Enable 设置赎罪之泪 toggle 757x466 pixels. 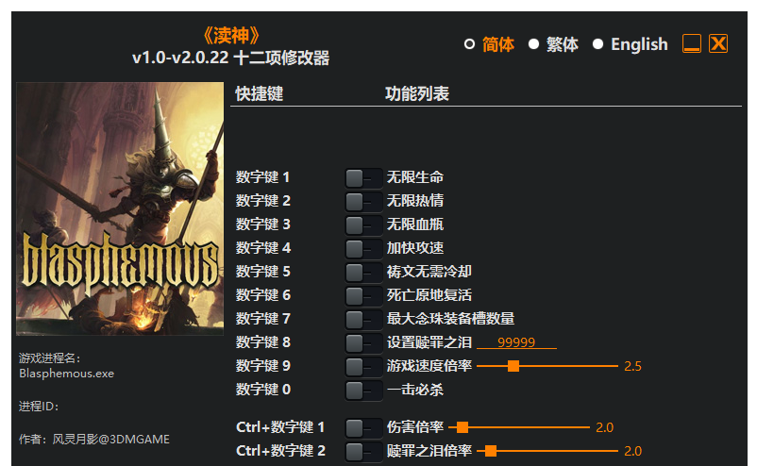(363, 343)
